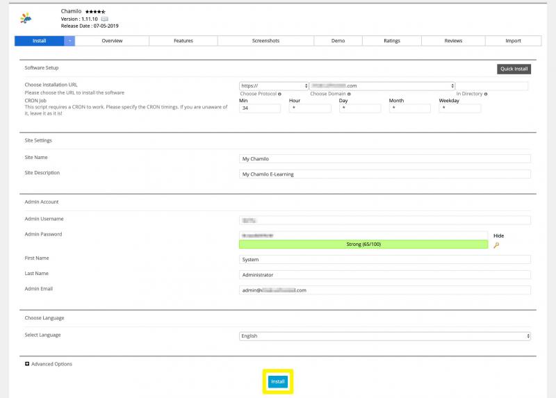Open the domain selection dropdown
This screenshot has width=556, height=398.
381,86
